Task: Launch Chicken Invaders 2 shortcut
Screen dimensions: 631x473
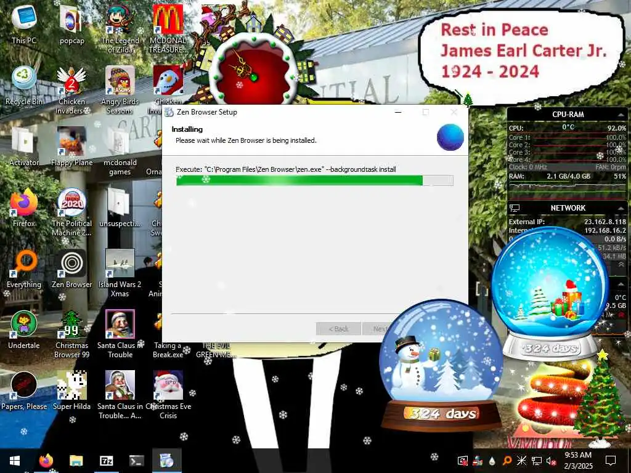Action: pyautogui.click(x=71, y=89)
